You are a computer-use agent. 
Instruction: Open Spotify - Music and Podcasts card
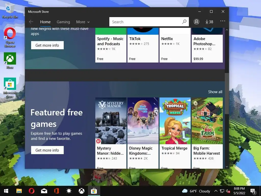tap(111, 45)
